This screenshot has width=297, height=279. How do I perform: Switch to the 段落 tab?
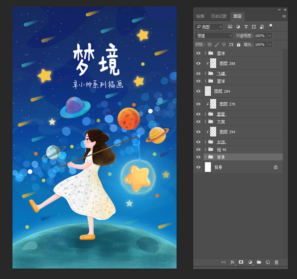200,16
